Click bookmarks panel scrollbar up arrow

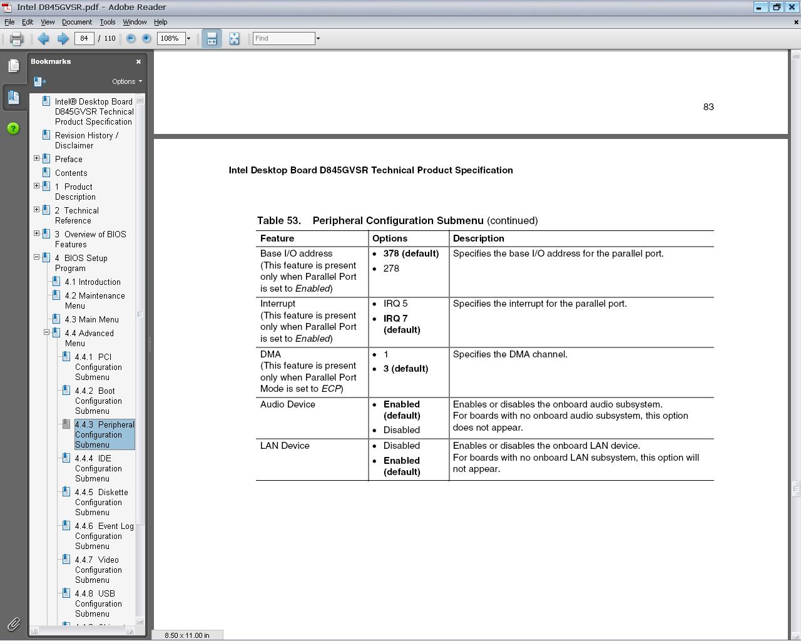tap(140, 99)
